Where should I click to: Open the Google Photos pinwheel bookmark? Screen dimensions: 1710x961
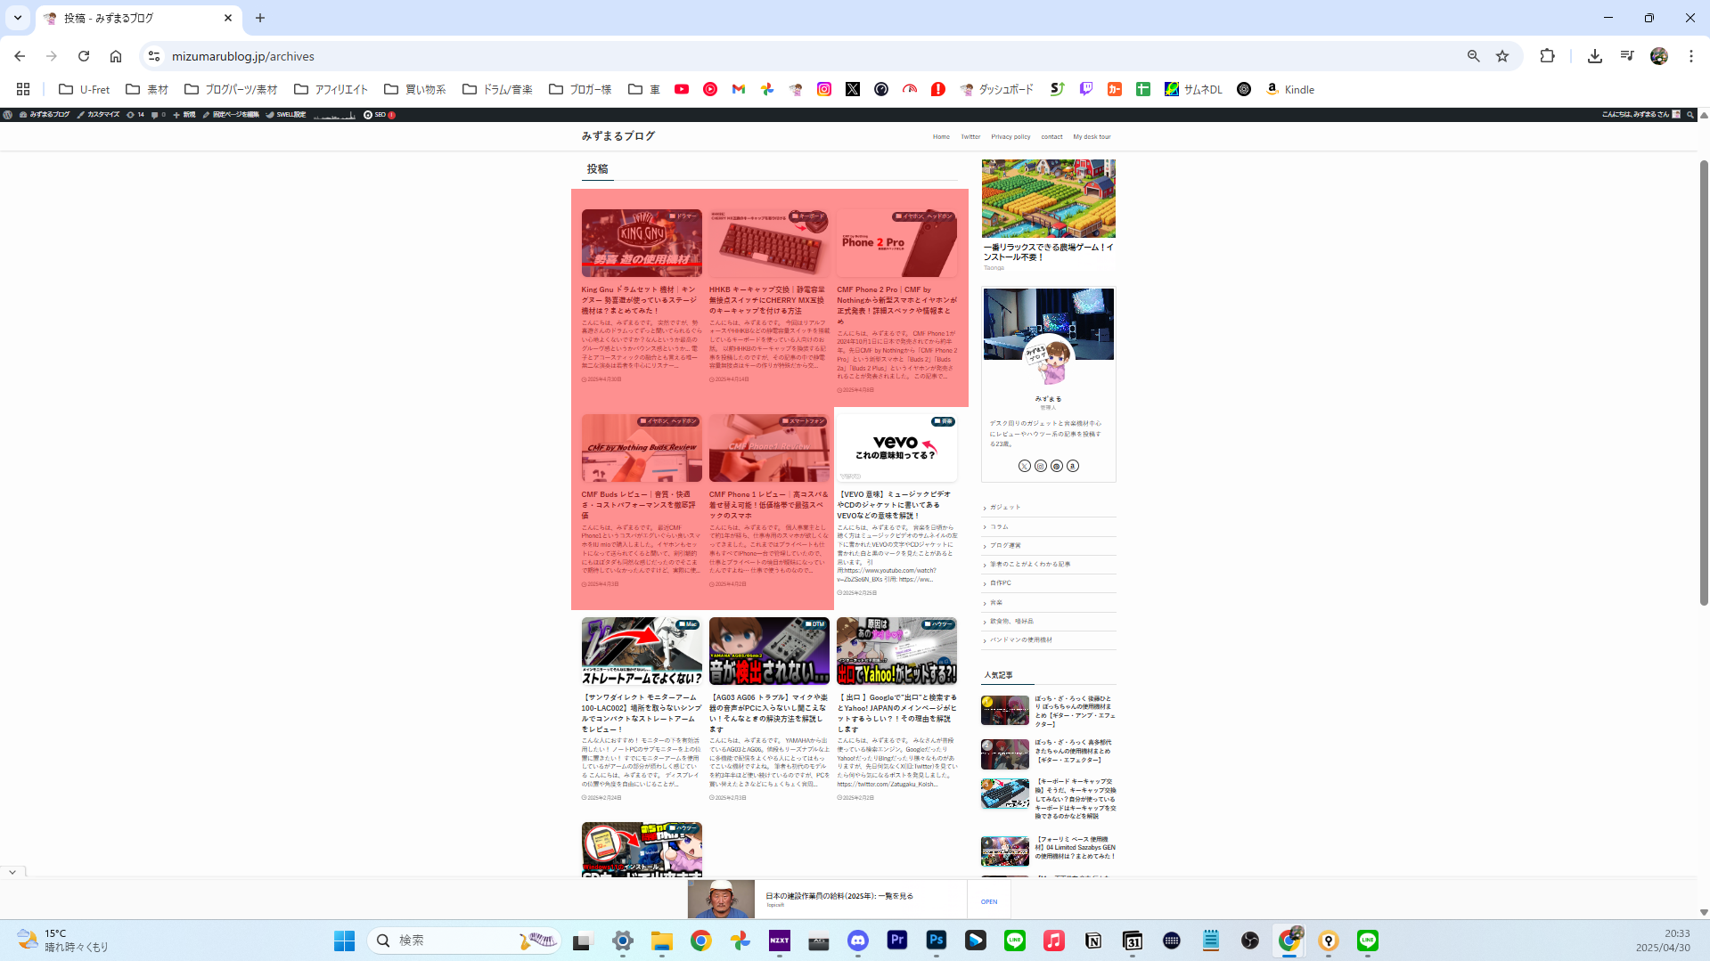click(767, 89)
